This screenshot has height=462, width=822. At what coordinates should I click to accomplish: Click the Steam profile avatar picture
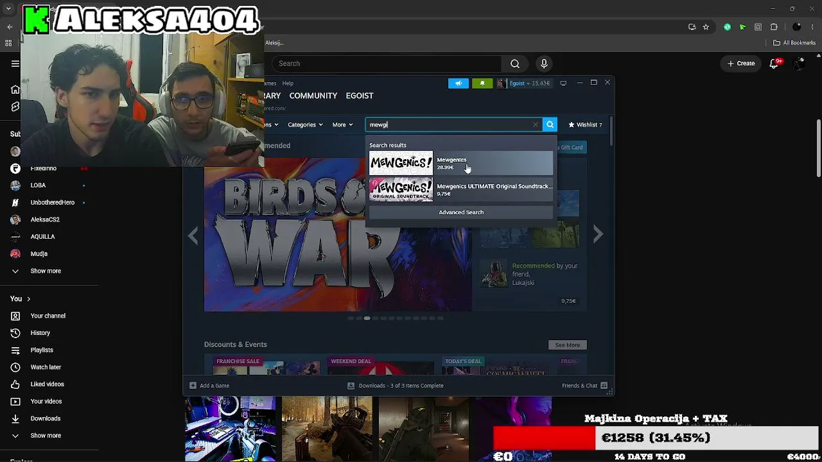click(x=502, y=83)
